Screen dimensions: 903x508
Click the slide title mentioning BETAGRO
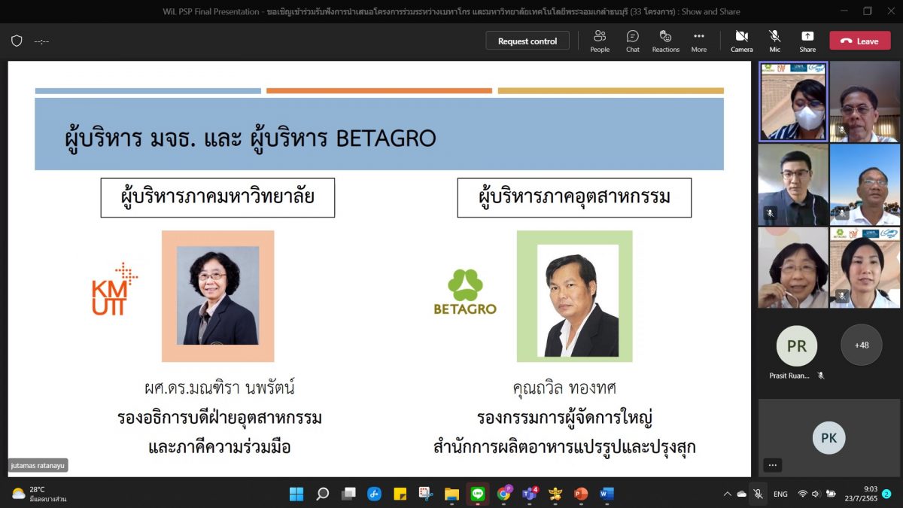(251, 138)
